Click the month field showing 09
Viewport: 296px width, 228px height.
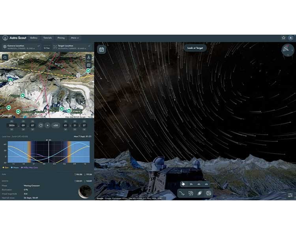(x=23, y=125)
